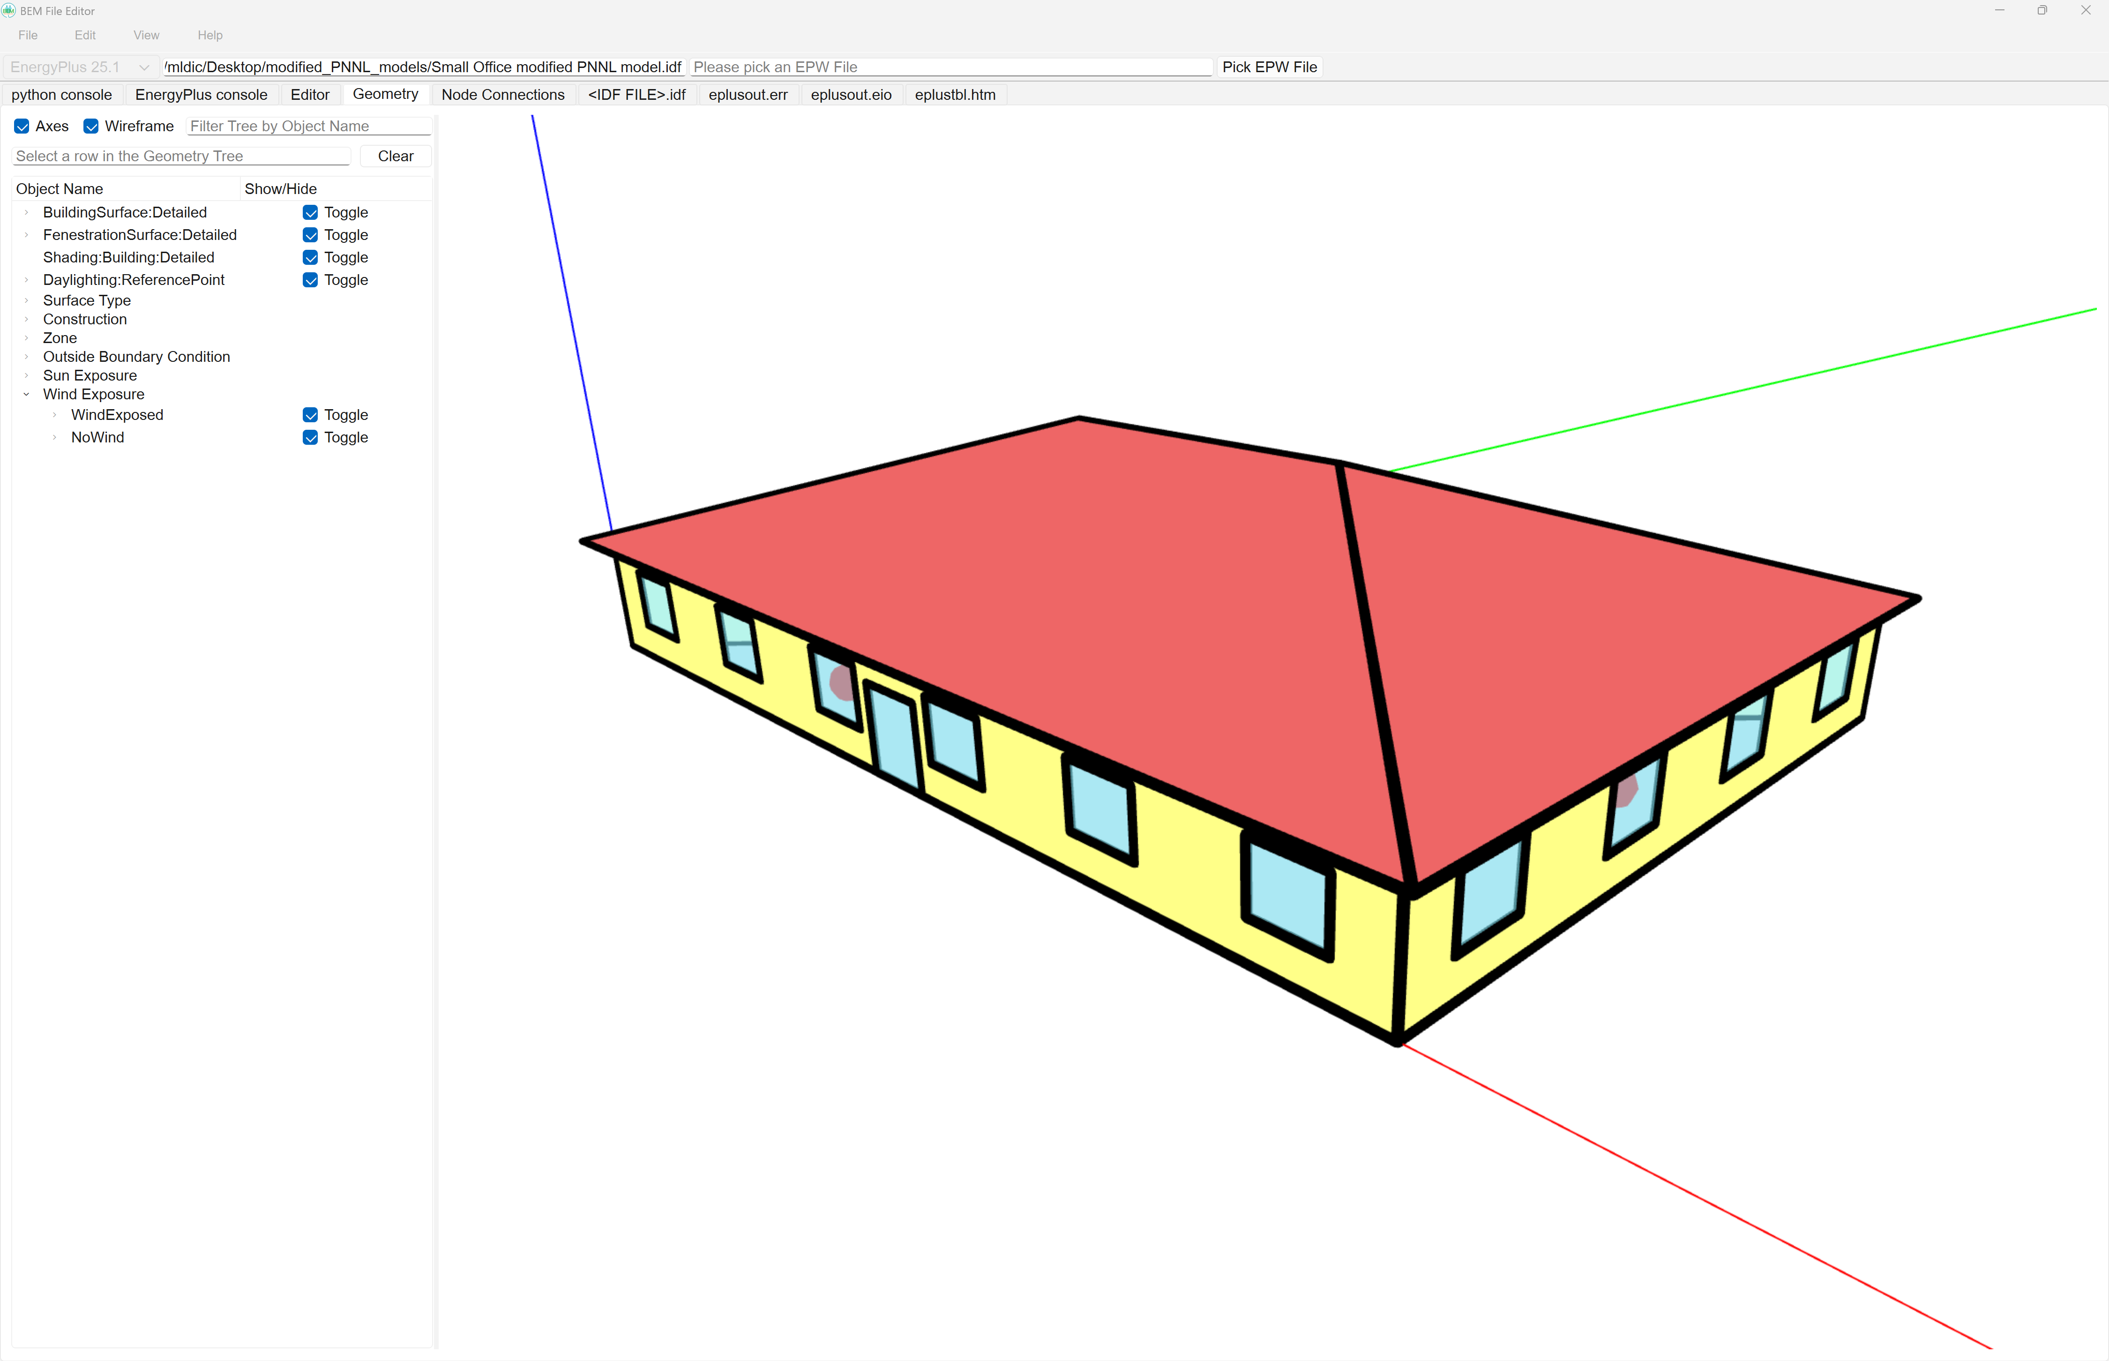The width and height of the screenshot is (2109, 1361).
Task: Switch to the python console tab
Action: 62,95
